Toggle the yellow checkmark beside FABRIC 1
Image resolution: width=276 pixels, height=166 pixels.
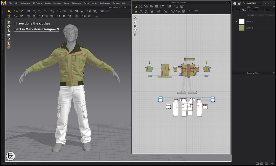236,21
